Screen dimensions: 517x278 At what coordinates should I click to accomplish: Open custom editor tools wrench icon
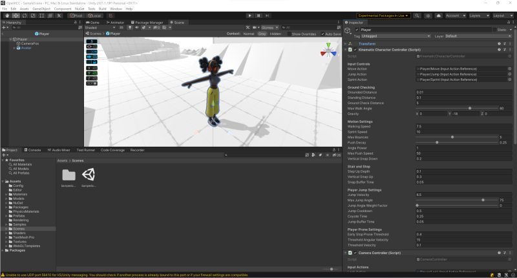(59, 16)
